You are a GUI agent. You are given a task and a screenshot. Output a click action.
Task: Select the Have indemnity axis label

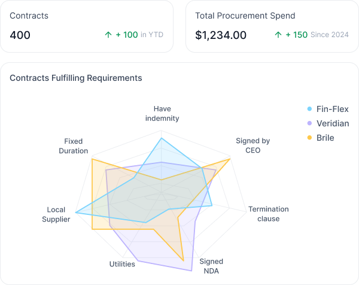(162, 113)
